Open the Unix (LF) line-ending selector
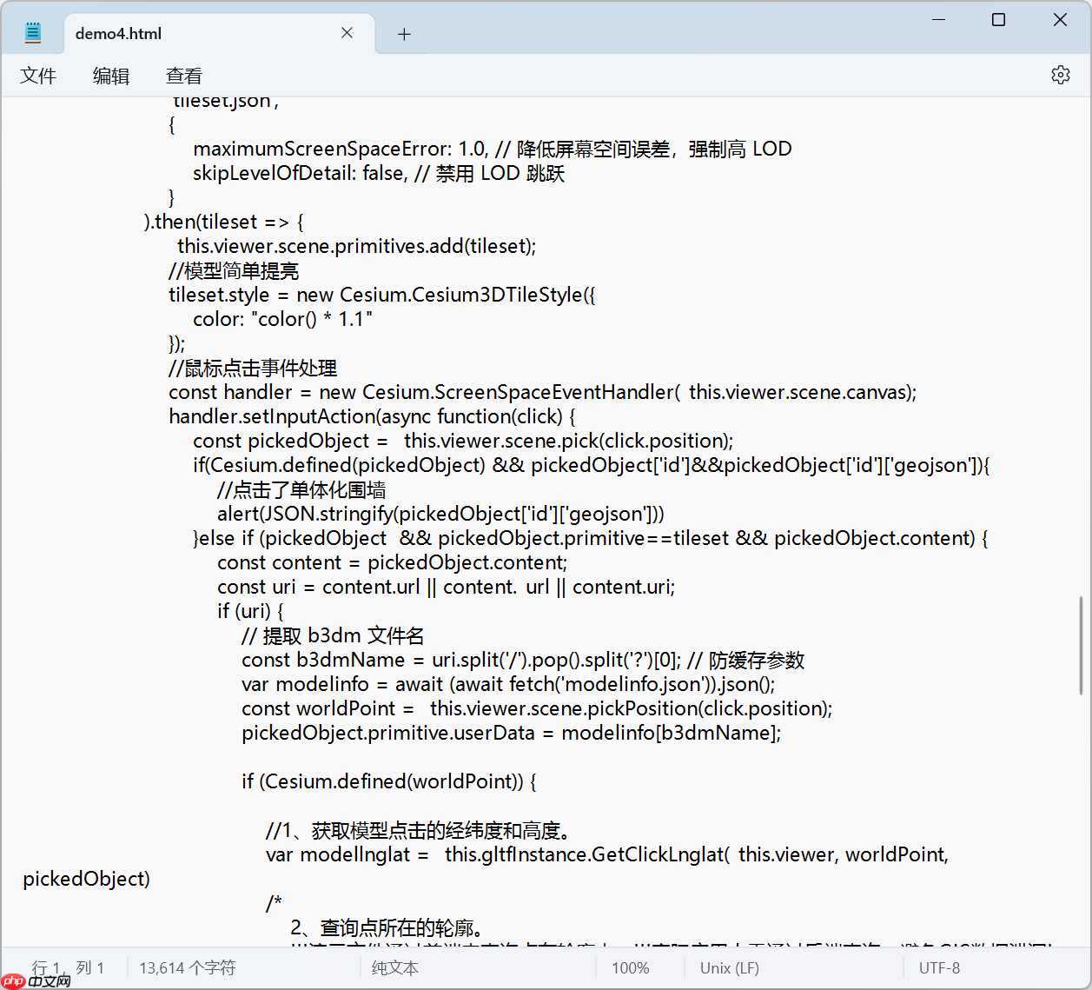1092x990 pixels. [729, 967]
